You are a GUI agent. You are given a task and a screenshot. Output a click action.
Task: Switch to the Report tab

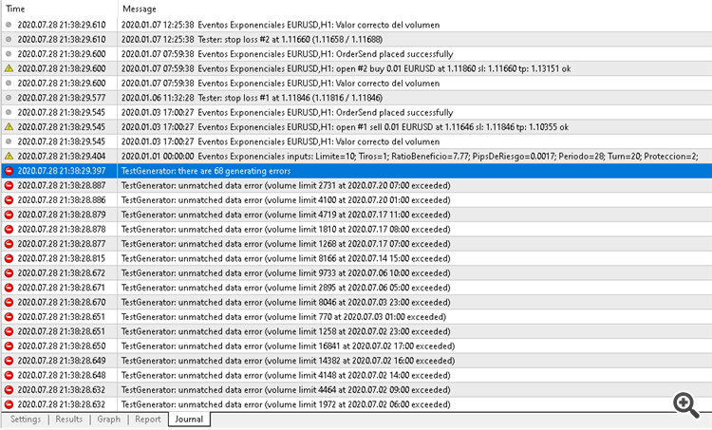coord(148,420)
